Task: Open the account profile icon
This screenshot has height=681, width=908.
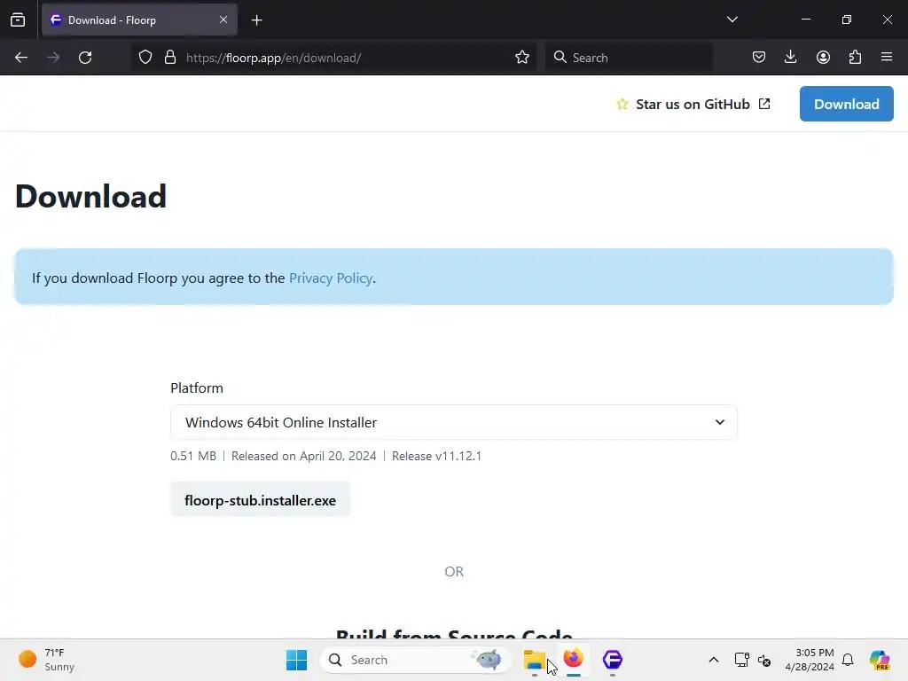Action: (823, 57)
